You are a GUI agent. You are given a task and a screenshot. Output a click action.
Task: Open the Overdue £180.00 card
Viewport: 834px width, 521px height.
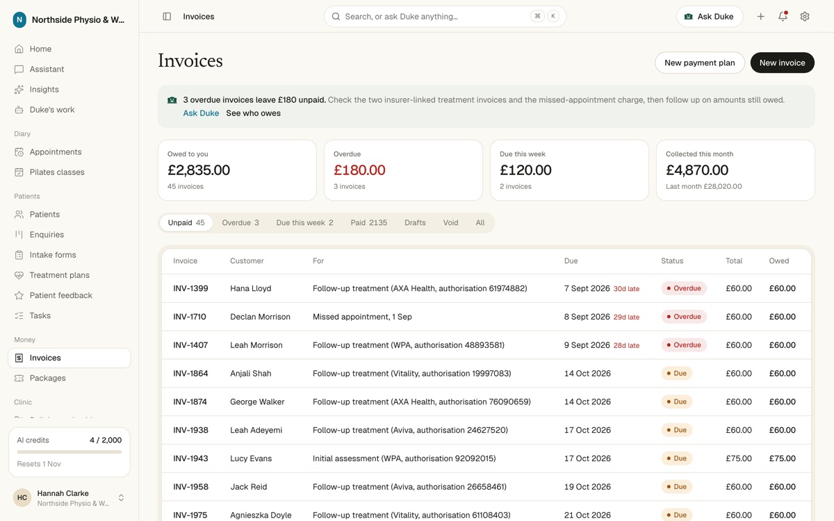point(403,170)
